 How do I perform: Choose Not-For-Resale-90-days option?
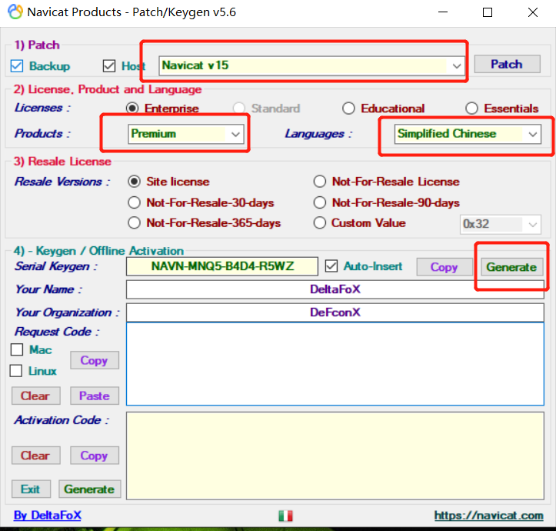pyautogui.click(x=319, y=202)
